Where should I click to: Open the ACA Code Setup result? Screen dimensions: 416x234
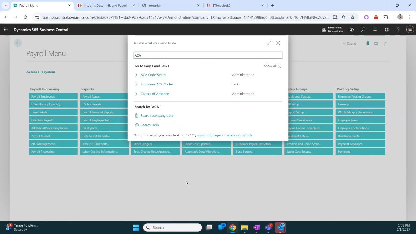(x=153, y=75)
